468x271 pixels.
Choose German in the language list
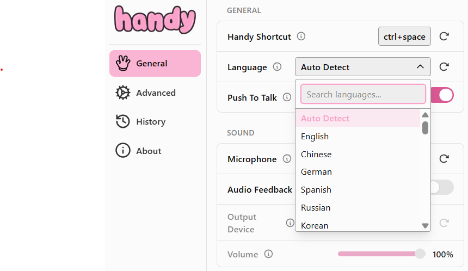click(316, 172)
